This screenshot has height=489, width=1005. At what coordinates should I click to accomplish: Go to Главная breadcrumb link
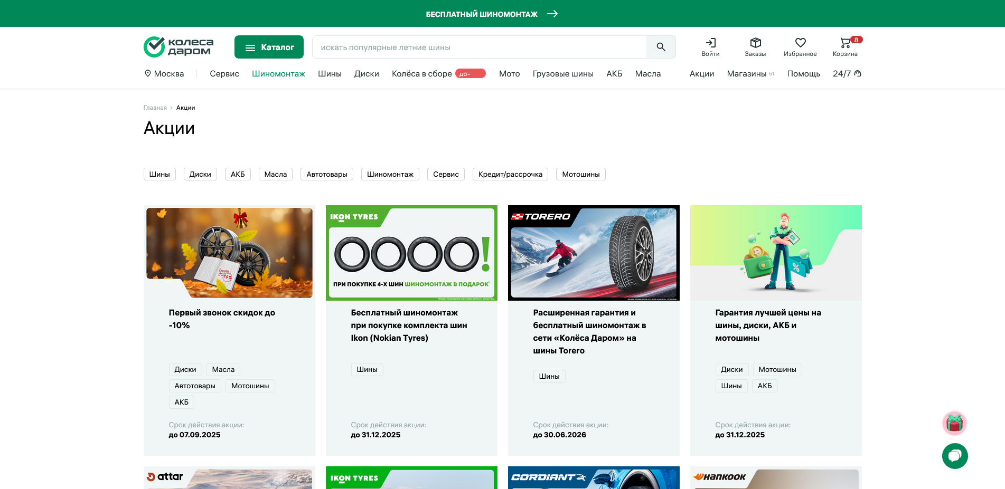(155, 108)
